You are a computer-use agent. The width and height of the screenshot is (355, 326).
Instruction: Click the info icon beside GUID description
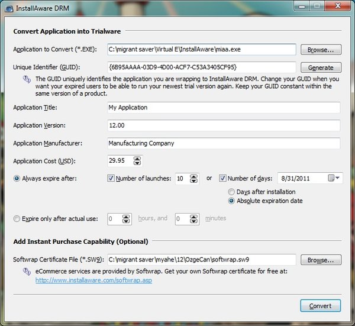click(27, 79)
